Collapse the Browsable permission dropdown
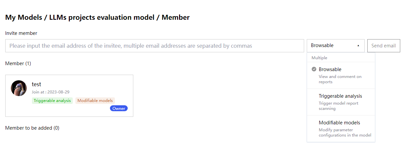 tap(336, 46)
